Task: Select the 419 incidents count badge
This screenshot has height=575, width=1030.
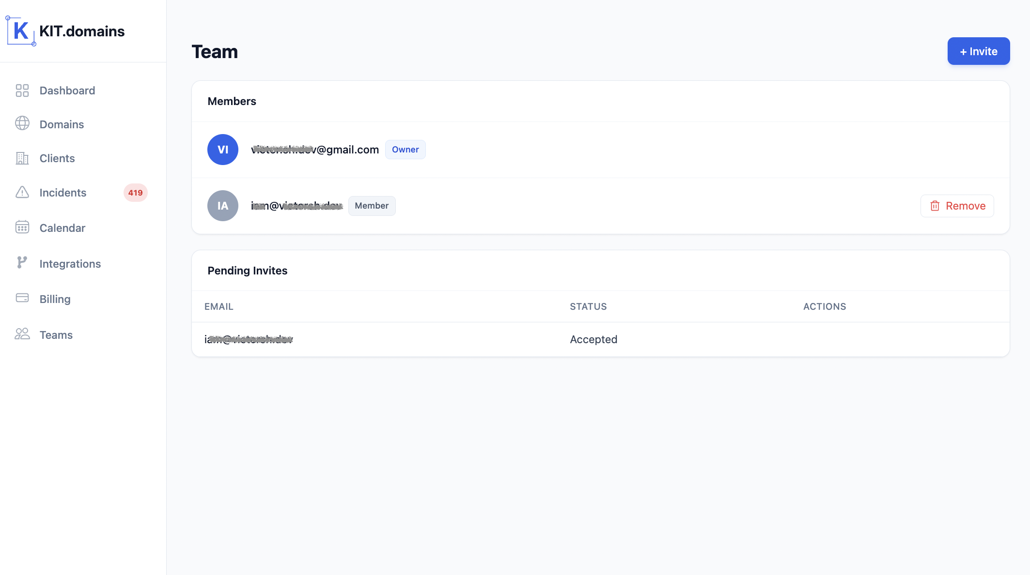Action: pos(135,193)
